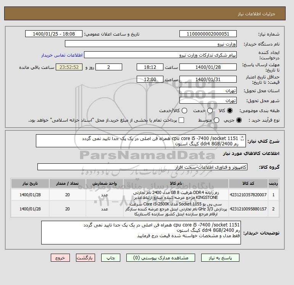Click product code 4231210095880157
Viewport: 294px width, 285px height.
pyautogui.click(x=248, y=209)
